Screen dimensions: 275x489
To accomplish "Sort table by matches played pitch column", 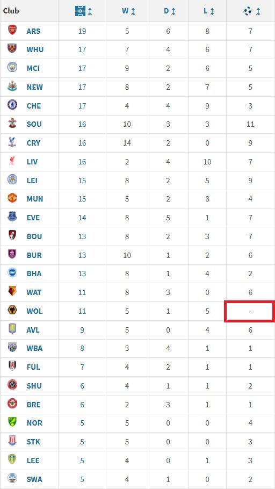I will [x=83, y=11].
